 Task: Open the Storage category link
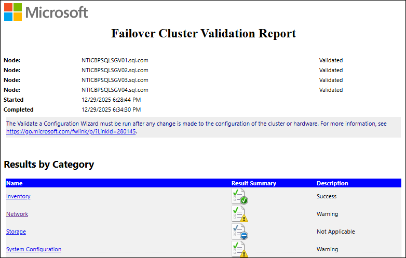coord(16,232)
